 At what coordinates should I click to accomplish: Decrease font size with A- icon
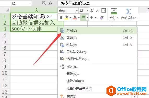tap(98, 11)
